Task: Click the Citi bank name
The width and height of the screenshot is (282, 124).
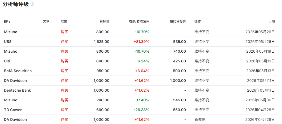Action: coord(7,61)
